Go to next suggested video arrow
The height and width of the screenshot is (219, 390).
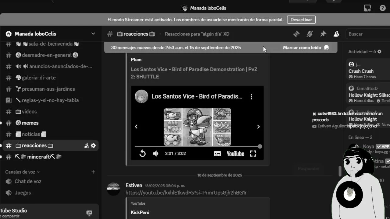click(258, 127)
